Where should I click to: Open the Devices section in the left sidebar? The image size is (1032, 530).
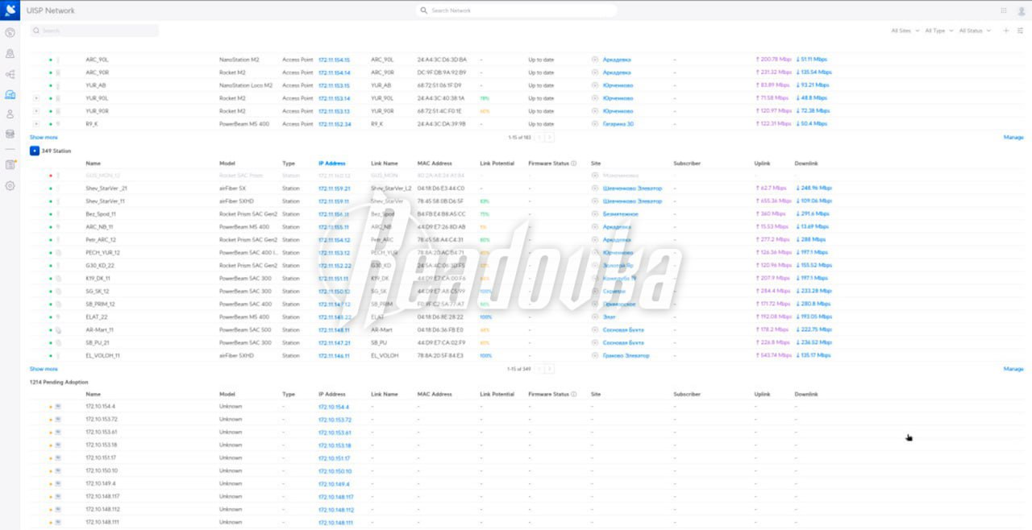click(x=10, y=94)
